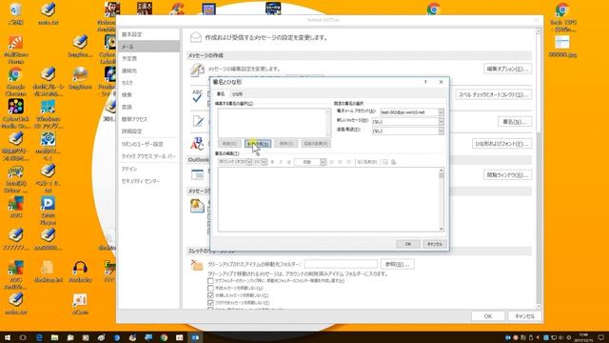609x343 pixels.
Task: Click 編集オプション(E)... button in Outlook options
Action: tap(507, 69)
